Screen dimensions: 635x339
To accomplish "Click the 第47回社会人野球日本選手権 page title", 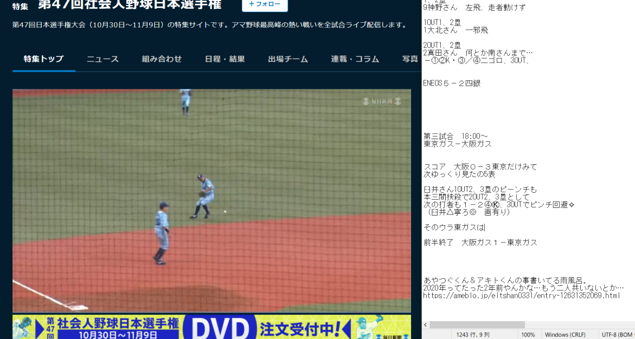I will point(130,4).
